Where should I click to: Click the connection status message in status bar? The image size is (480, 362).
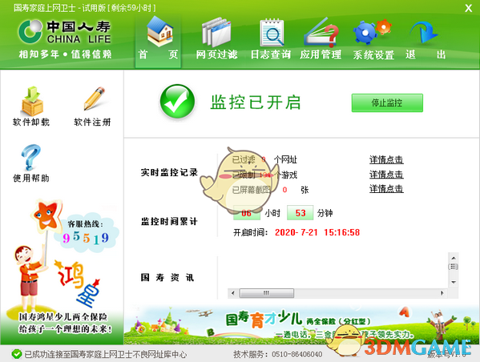[105, 354]
